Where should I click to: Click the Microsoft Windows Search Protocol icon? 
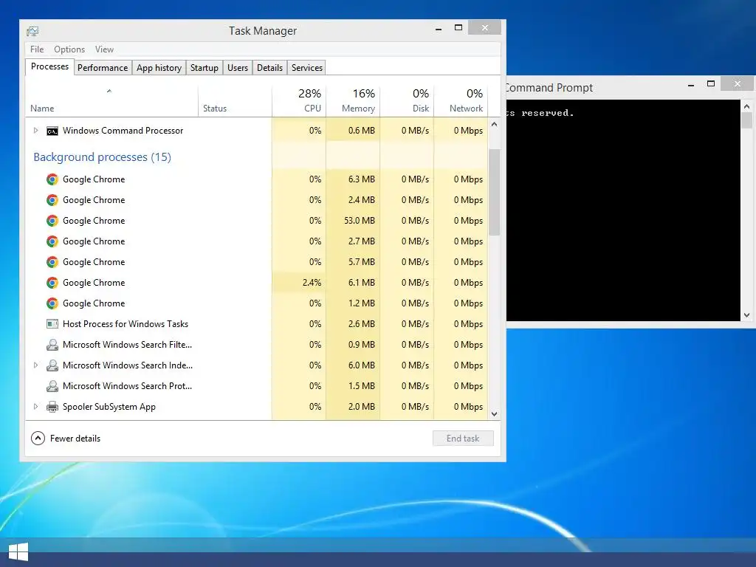(x=52, y=386)
